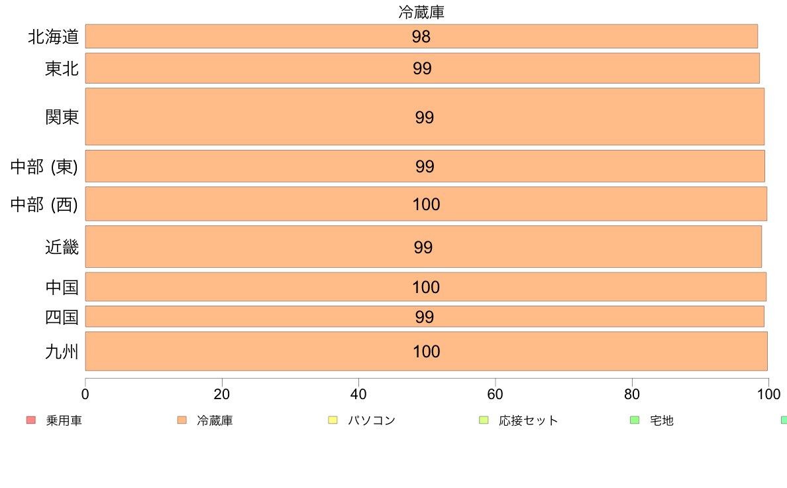The height and width of the screenshot is (488, 787).
Task: Click the 近畿 bar in the chart
Action: 423,246
